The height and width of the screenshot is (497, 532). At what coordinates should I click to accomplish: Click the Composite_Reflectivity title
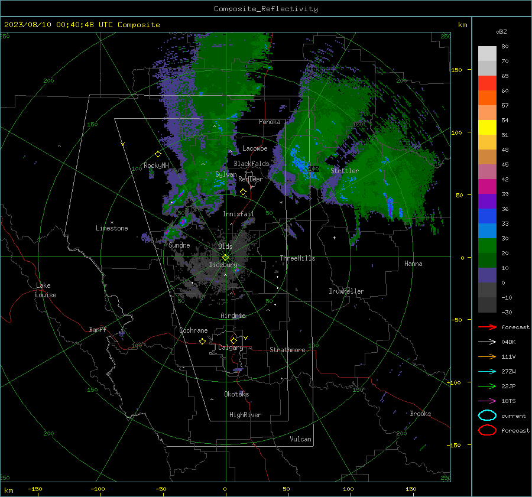coord(266,9)
